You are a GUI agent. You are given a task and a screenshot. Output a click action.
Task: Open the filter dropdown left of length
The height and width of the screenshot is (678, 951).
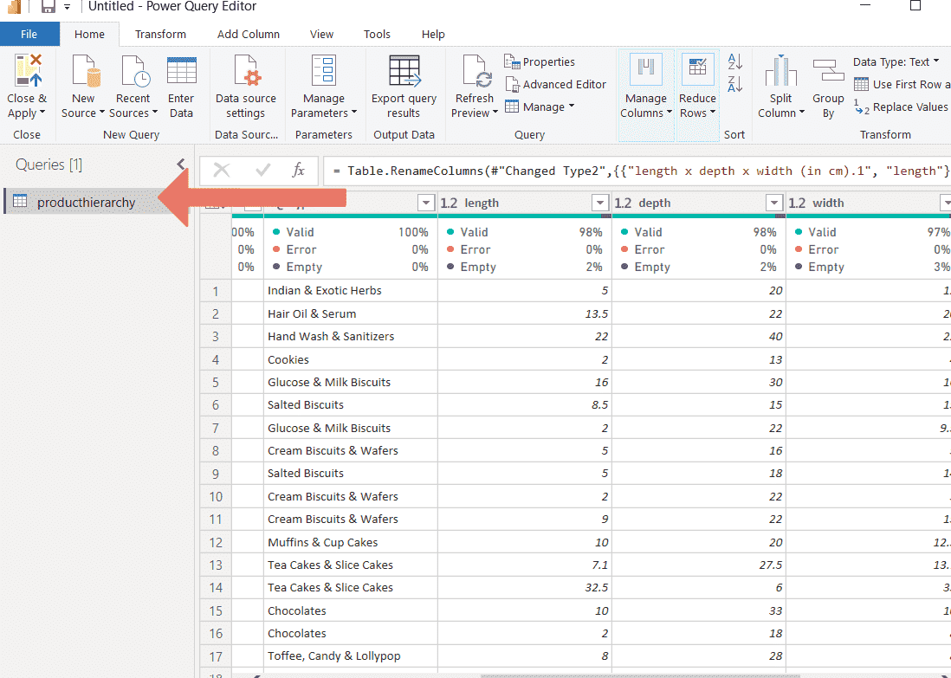[x=426, y=203]
